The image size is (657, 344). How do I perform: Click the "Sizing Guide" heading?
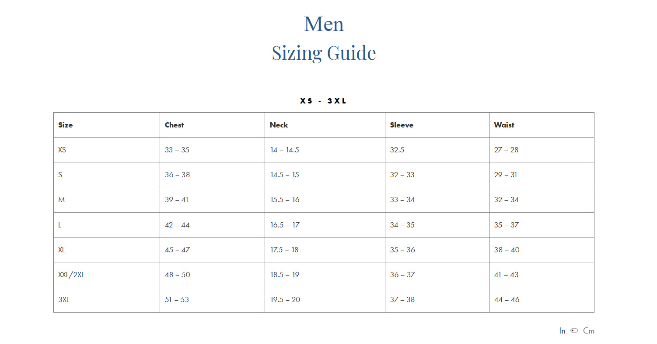(324, 53)
